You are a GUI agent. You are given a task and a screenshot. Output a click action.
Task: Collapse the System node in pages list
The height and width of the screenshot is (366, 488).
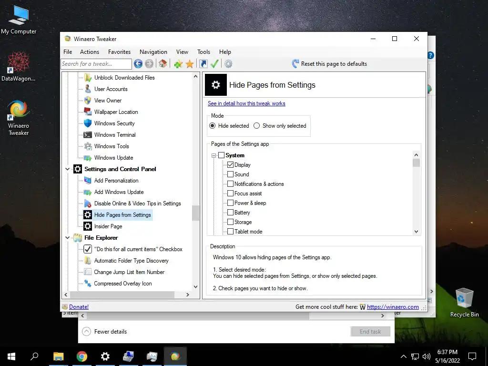click(x=213, y=155)
